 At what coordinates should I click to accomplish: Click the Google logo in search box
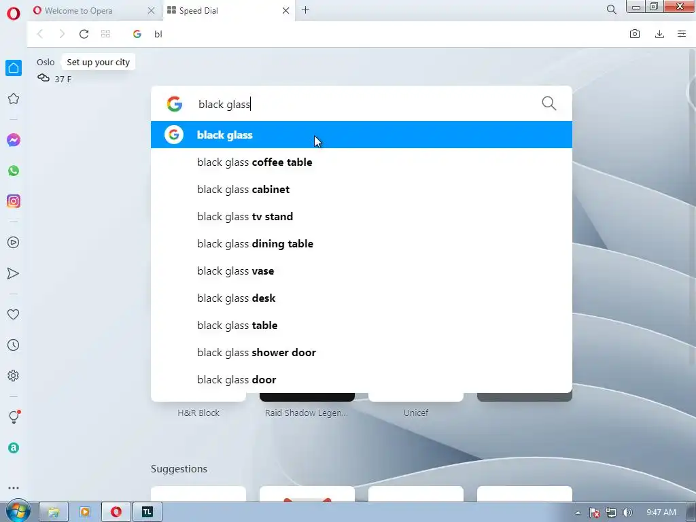[175, 104]
